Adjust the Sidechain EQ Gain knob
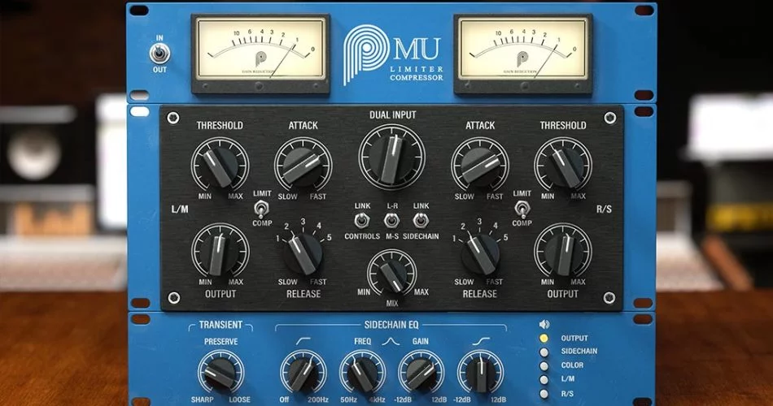Image resolution: width=773 pixels, height=406 pixels. click(421, 373)
